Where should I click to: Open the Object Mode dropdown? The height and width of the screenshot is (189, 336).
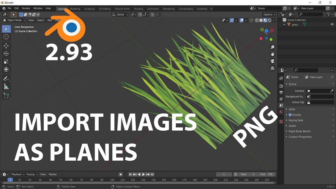coord(14,20)
